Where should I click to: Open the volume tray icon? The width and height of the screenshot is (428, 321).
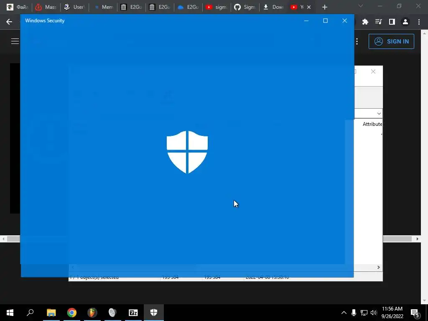(x=374, y=313)
